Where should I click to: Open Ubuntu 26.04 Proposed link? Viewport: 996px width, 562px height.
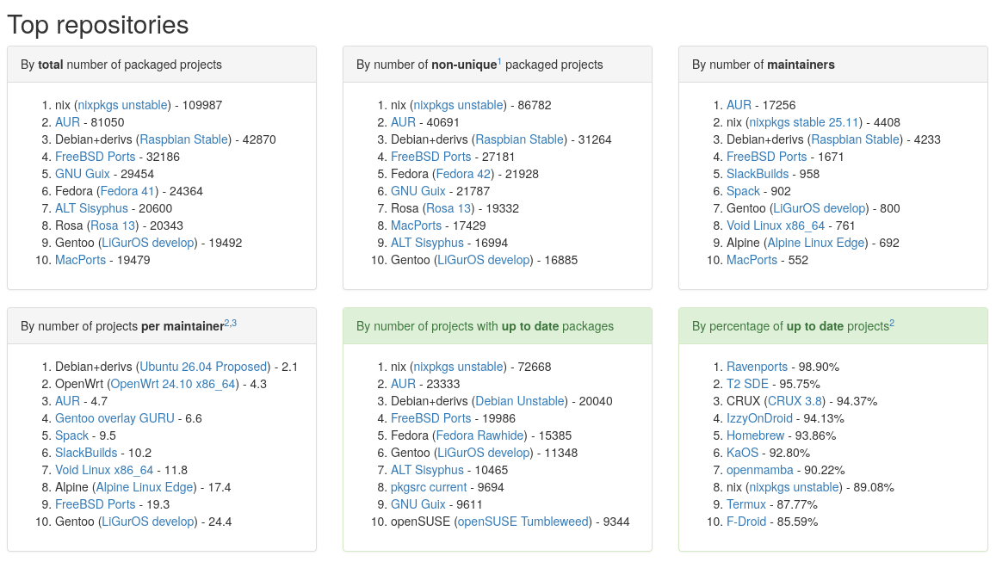[x=204, y=367]
